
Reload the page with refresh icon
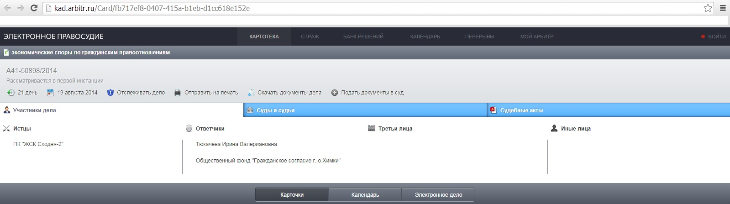34,8
